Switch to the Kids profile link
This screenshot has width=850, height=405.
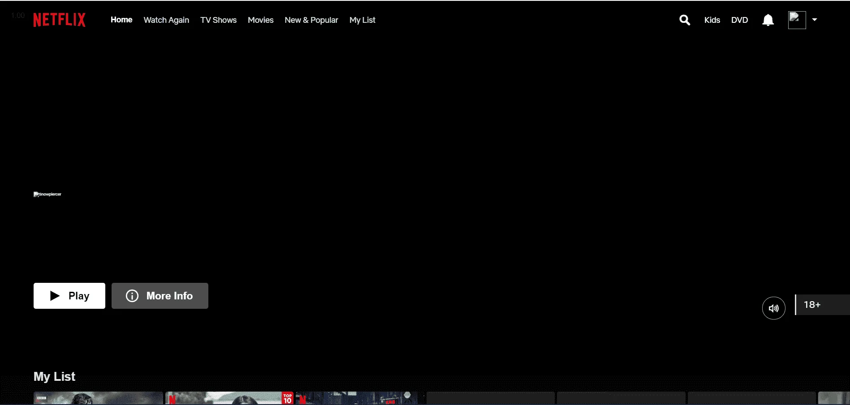(x=712, y=20)
